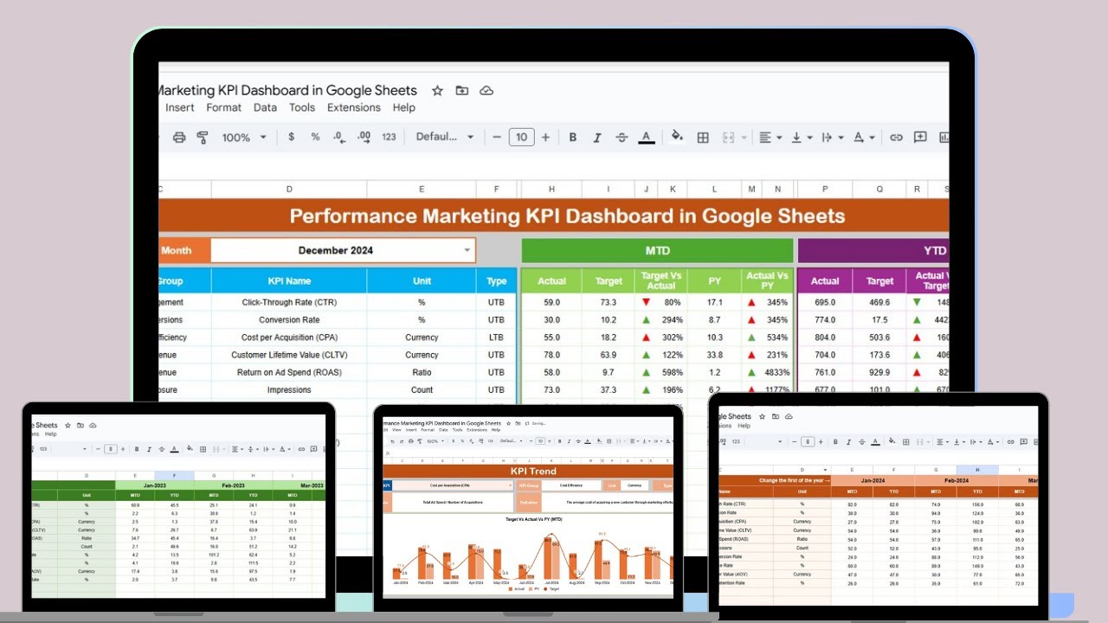This screenshot has height=623, width=1108.
Task: Click the Merge cells icon in large laptop toolbar
Action: click(x=728, y=137)
